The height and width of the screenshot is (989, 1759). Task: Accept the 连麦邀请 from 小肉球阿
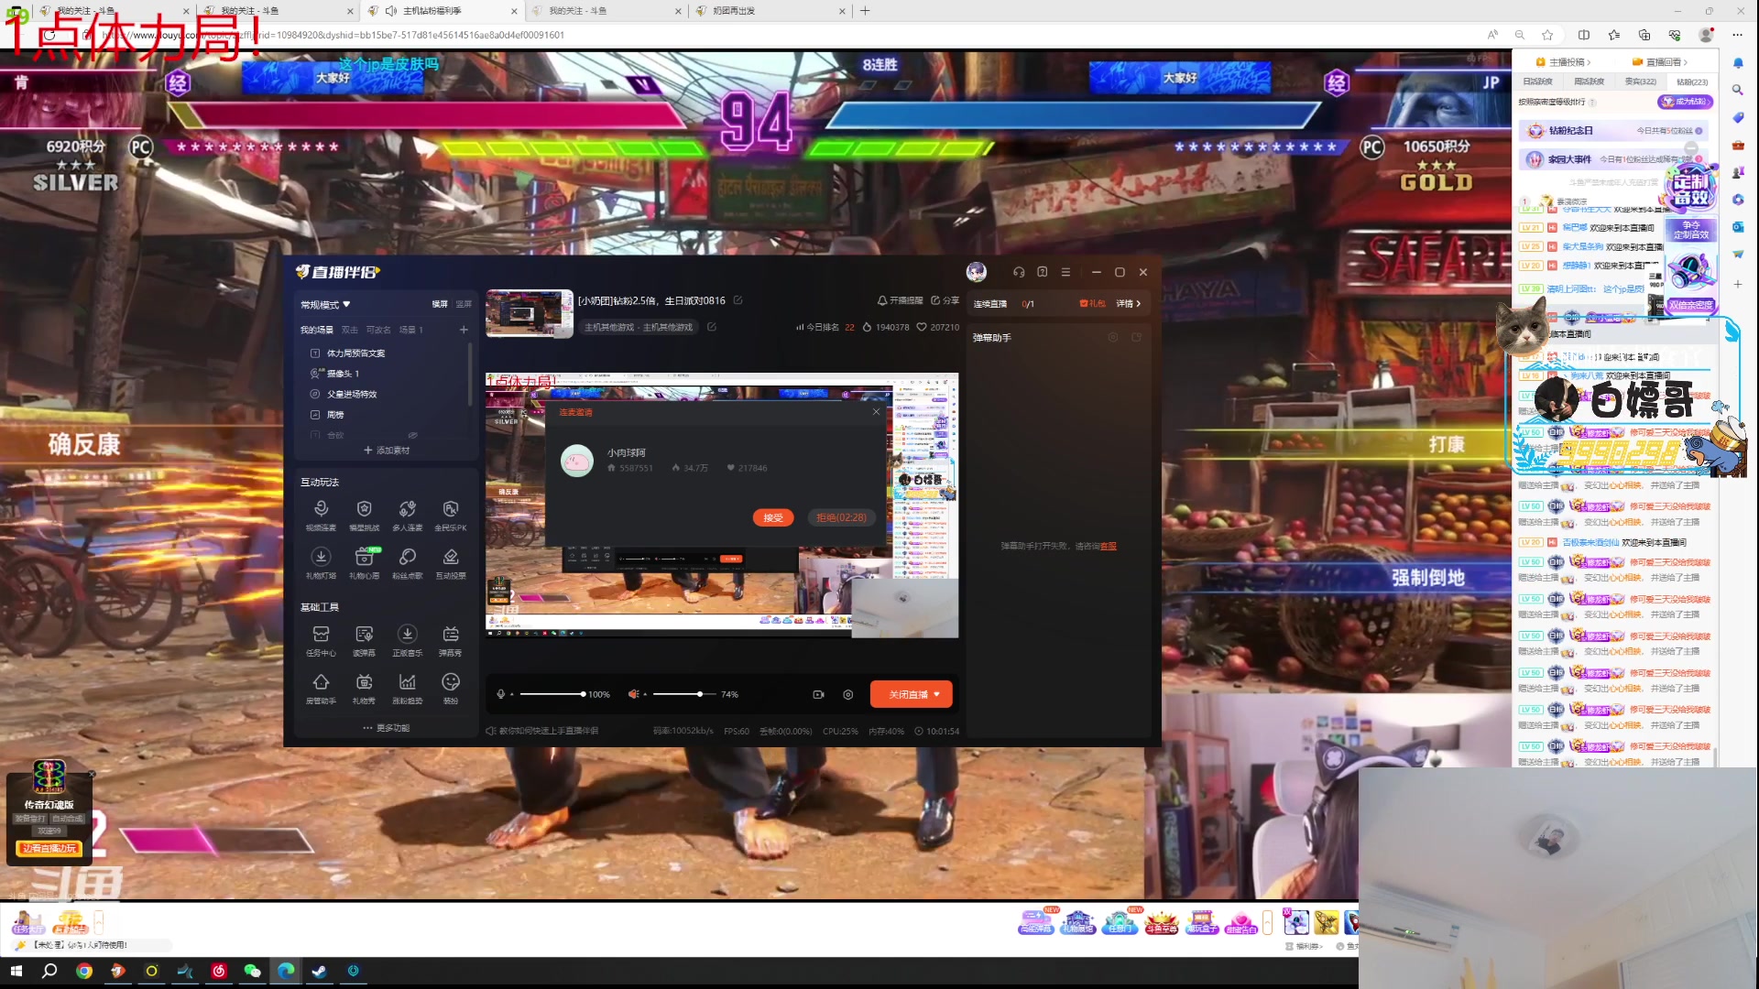coord(773,517)
